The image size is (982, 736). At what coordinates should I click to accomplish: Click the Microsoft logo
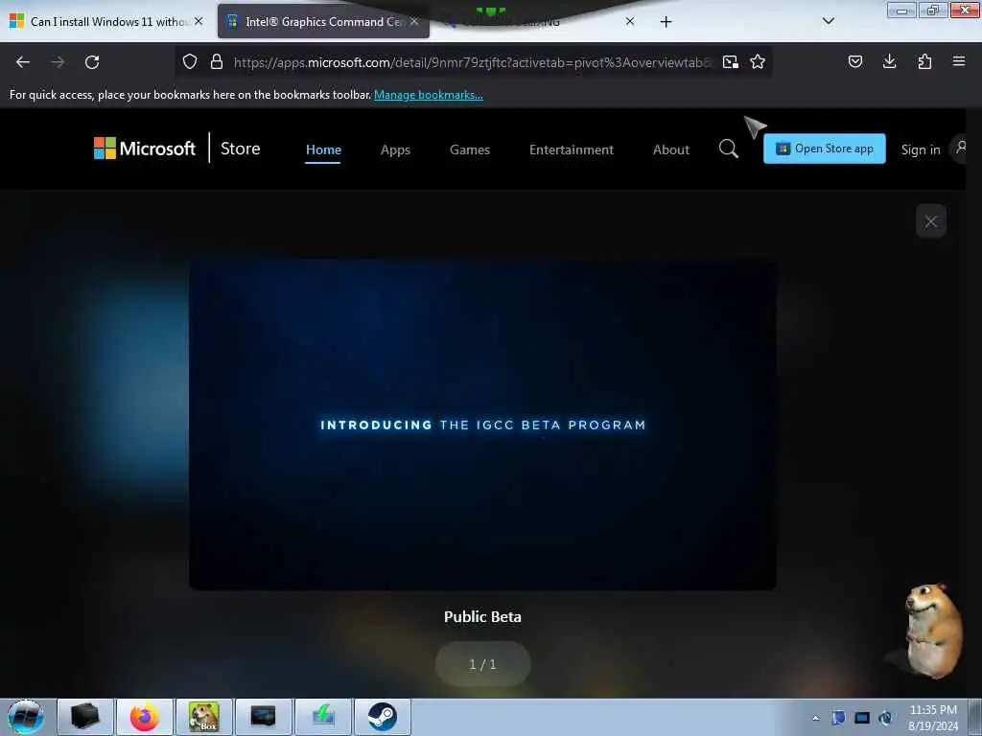tap(145, 149)
